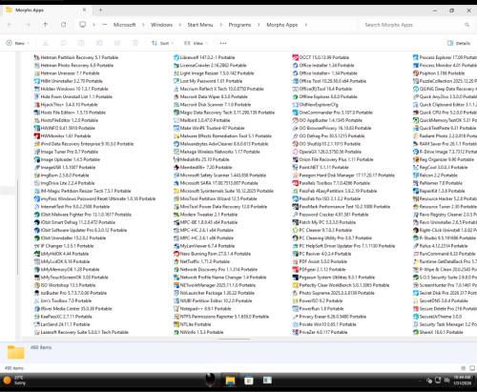The width and height of the screenshot is (477, 392).
Task: Select the Macrium Reflect X Tech icon
Action: pos(176,89)
